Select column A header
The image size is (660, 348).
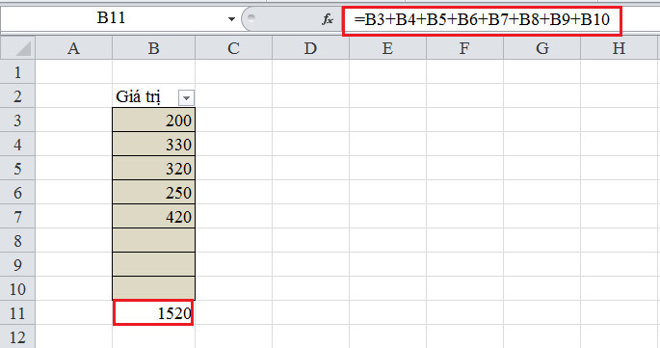pyautogui.click(x=73, y=48)
